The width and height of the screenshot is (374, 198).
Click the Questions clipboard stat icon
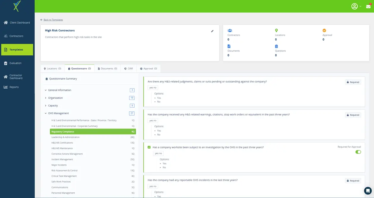pyautogui.click(x=276, y=46)
